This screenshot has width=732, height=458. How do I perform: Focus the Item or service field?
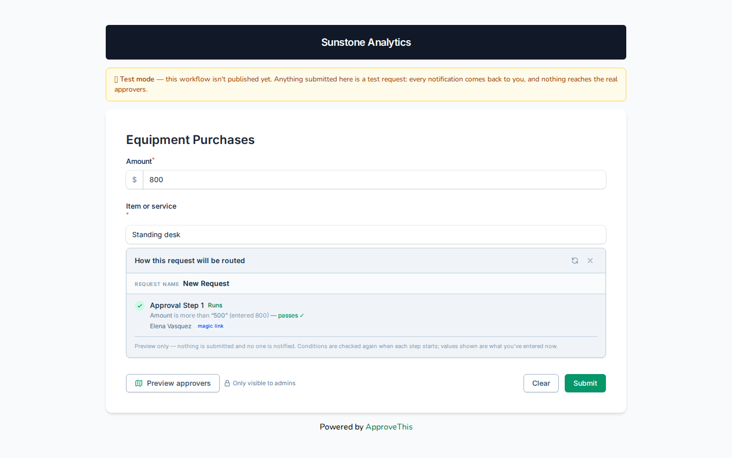(x=366, y=235)
